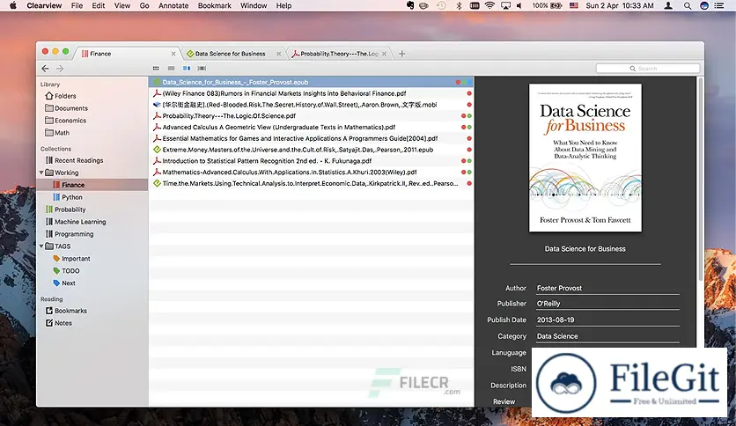Screen dimensions: 736x426
Task: Select the orange Important tag
Action: tap(71, 259)
